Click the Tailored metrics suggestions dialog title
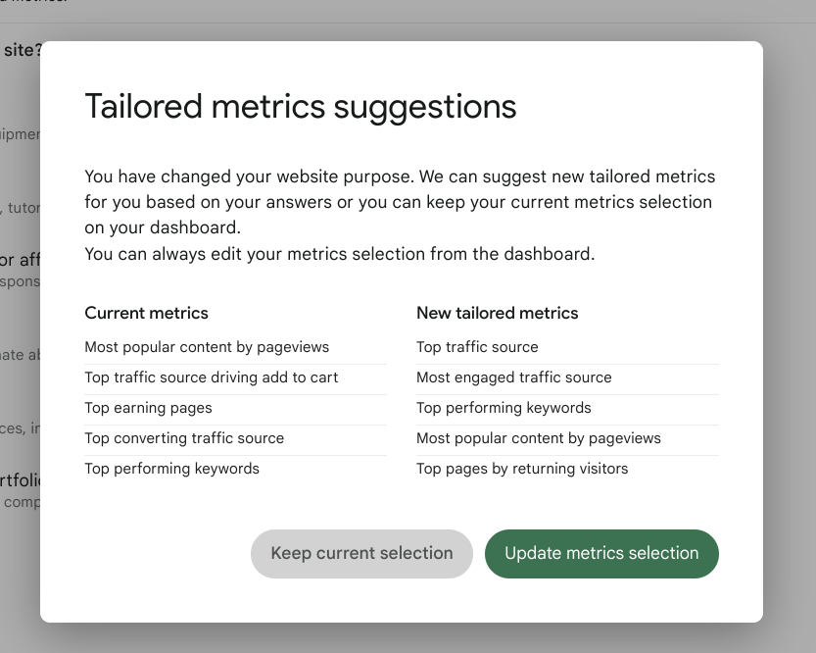Image resolution: width=816 pixels, height=653 pixels. pyautogui.click(x=301, y=106)
